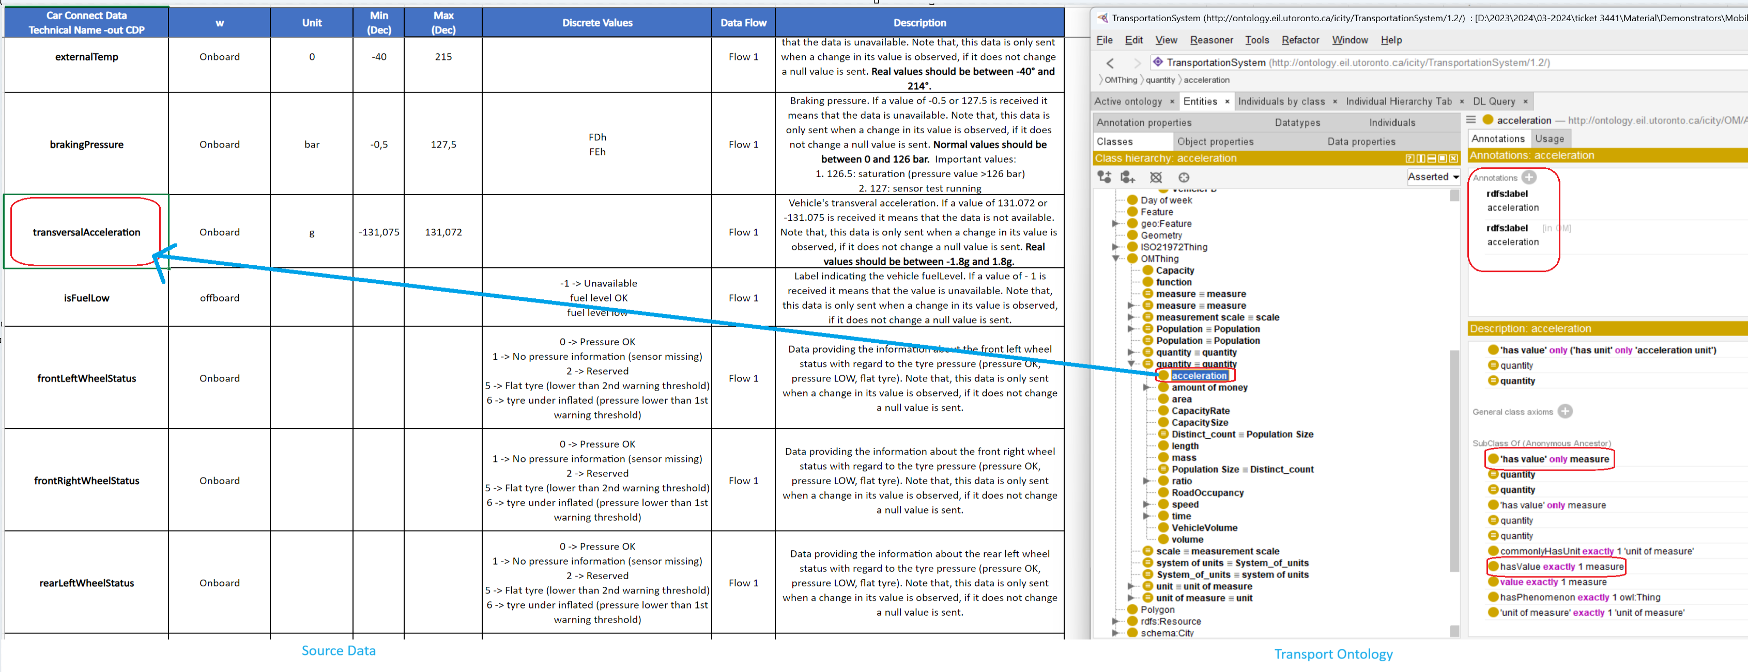Collapse the OMThing tree node

(x=1115, y=258)
